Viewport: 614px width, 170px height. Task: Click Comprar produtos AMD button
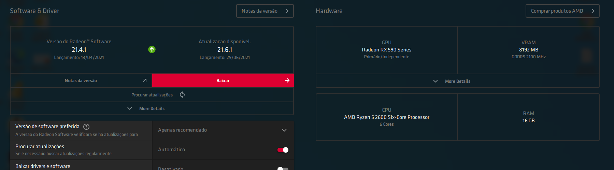tap(562, 11)
